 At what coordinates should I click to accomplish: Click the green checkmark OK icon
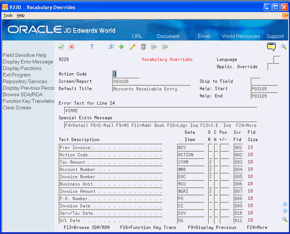(x=61, y=47)
